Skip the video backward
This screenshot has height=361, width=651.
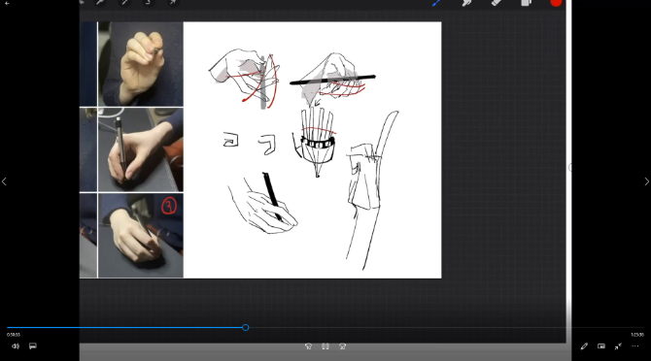pos(308,346)
